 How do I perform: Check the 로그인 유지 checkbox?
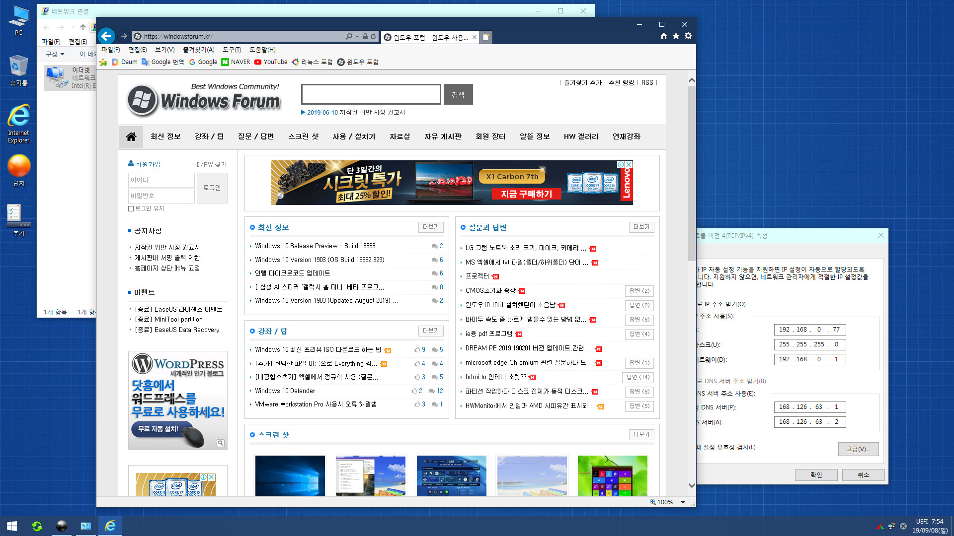[x=131, y=209]
